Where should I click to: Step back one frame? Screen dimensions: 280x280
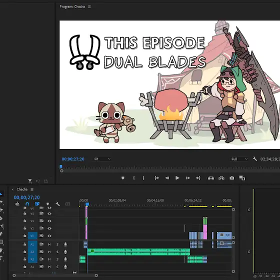click(167, 178)
